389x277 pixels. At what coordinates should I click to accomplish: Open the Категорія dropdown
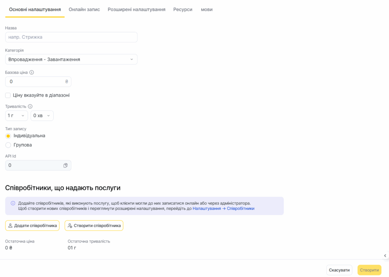pos(71,59)
